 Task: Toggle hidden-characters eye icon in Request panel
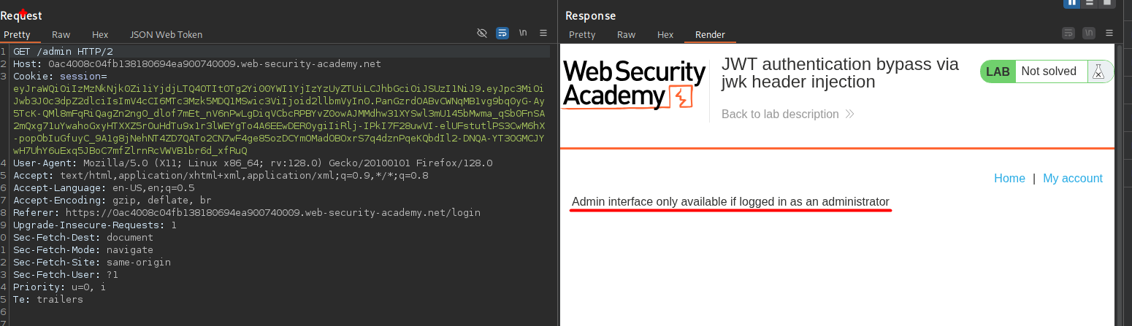(x=481, y=34)
